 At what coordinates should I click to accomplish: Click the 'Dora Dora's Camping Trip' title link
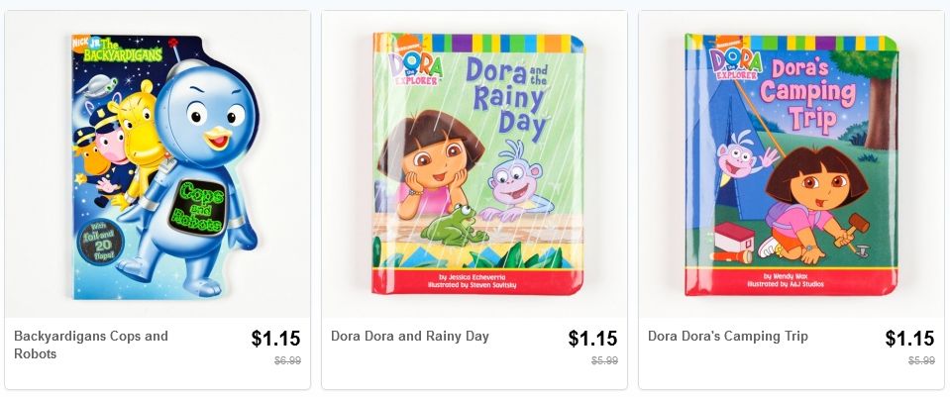(x=728, y=337)
